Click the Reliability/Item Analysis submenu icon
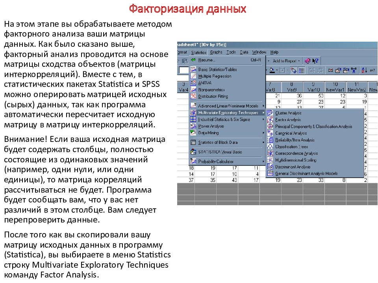378x283 pixels. 270,140
